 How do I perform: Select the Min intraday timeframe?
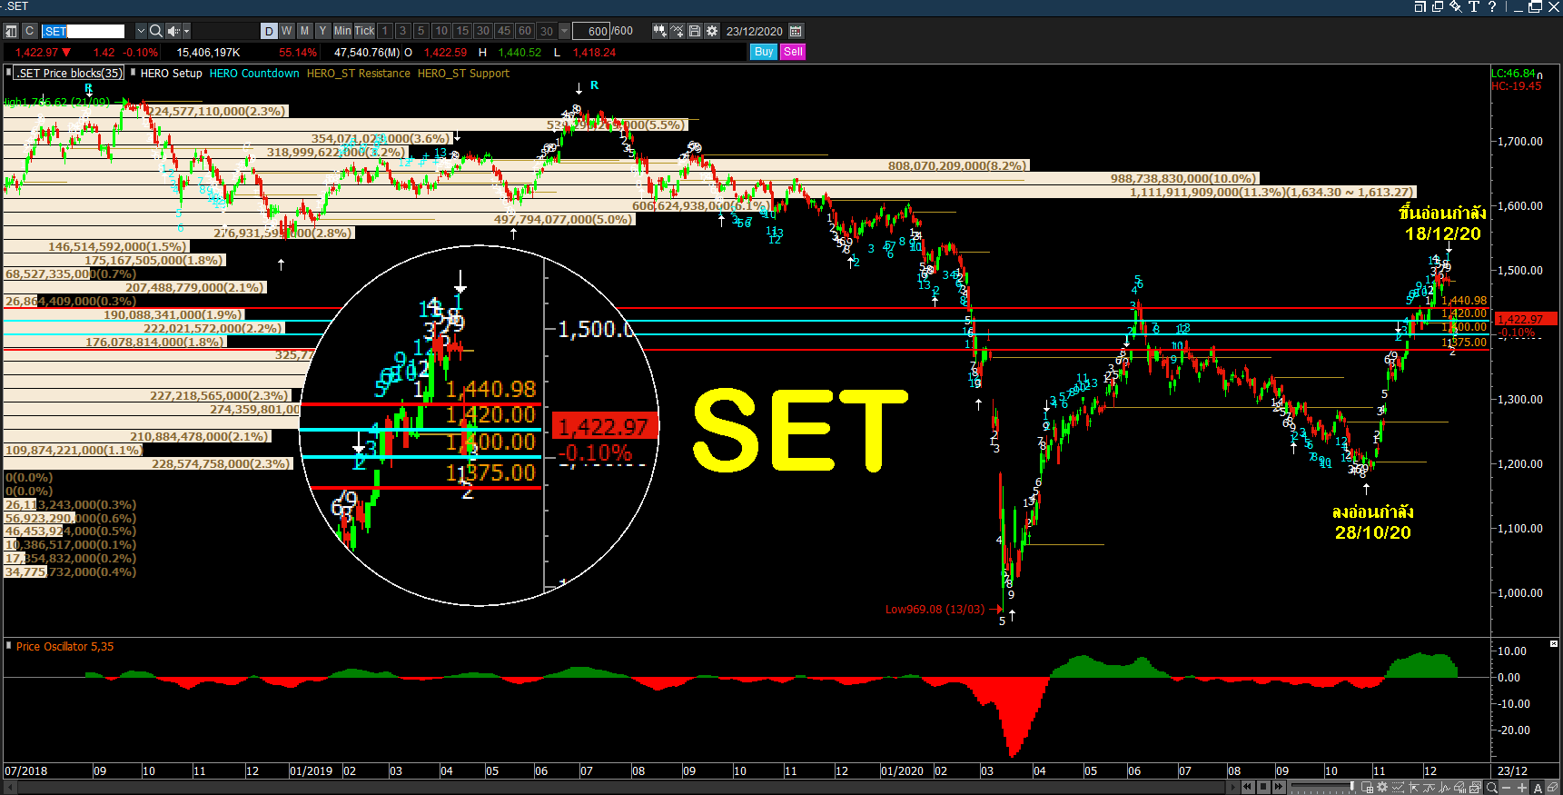[342, 31]
